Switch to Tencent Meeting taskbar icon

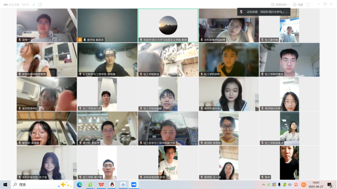(134, 185)
